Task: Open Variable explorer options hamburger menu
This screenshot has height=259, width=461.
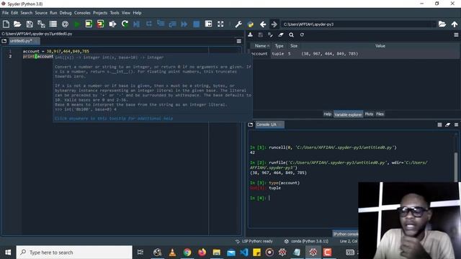Action: [x=456, y=35]
